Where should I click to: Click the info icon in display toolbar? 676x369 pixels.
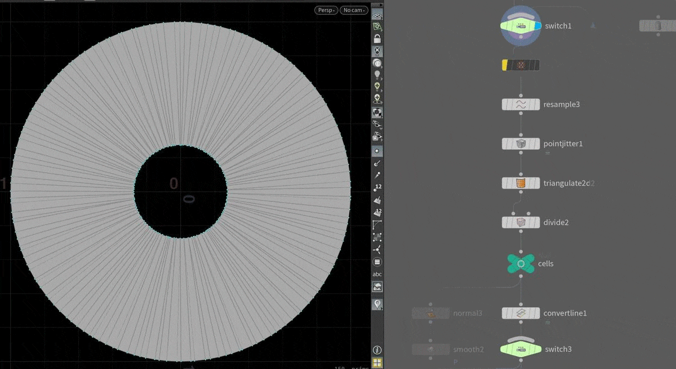click(377, 350)
